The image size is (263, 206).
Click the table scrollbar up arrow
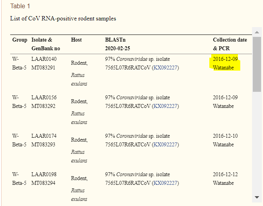pyautogui.click(x=257, y=32)
